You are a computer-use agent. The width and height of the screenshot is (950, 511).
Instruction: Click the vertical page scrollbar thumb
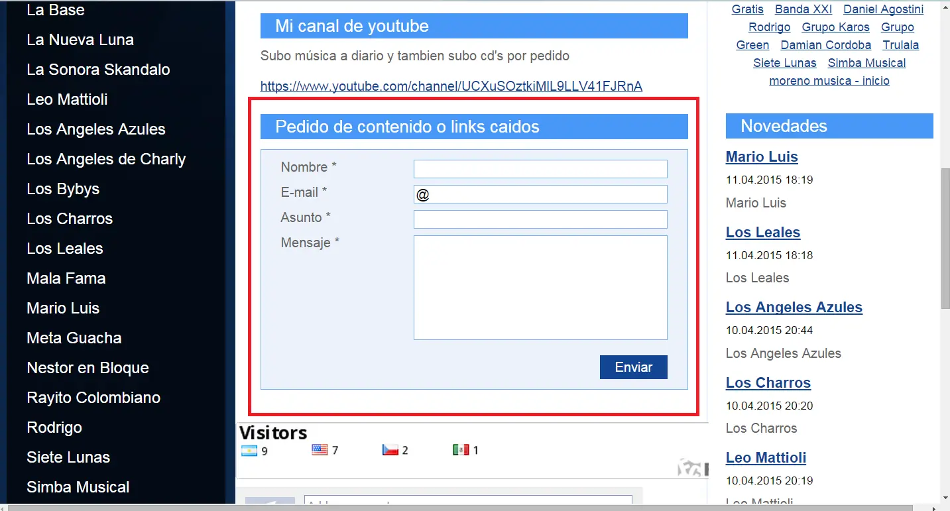tap(945, 239)
